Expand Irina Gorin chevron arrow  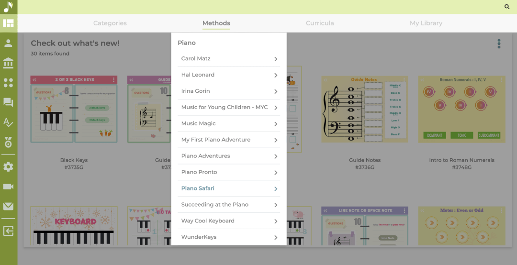tap(276, 91)
